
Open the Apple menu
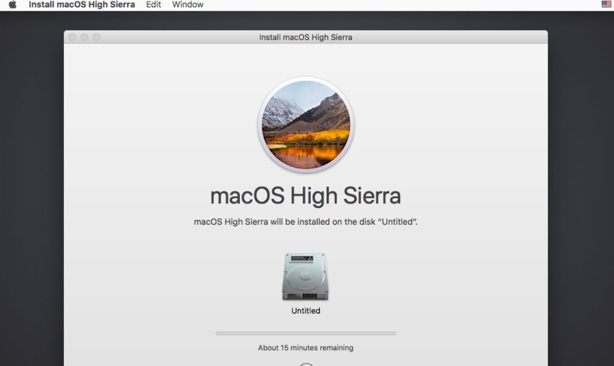(x=12, y=5)
